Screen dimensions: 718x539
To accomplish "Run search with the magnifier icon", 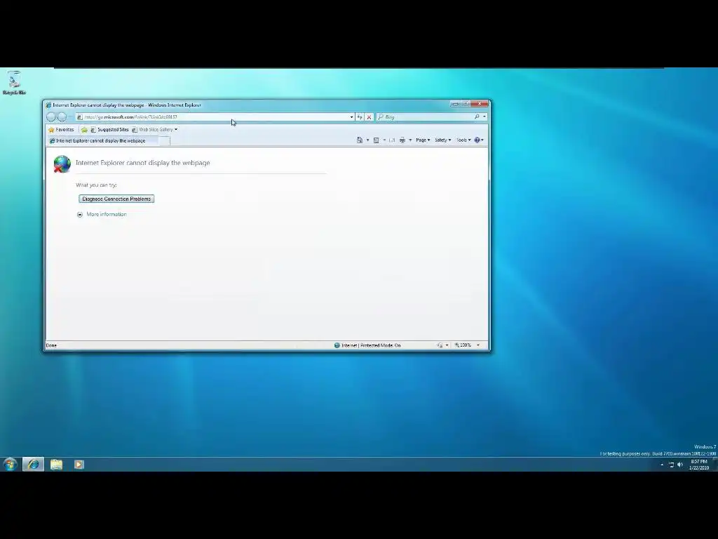I will pos(477,117).
